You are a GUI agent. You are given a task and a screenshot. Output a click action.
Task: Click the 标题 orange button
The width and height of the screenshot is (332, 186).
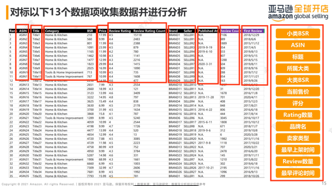click(298, 57)
